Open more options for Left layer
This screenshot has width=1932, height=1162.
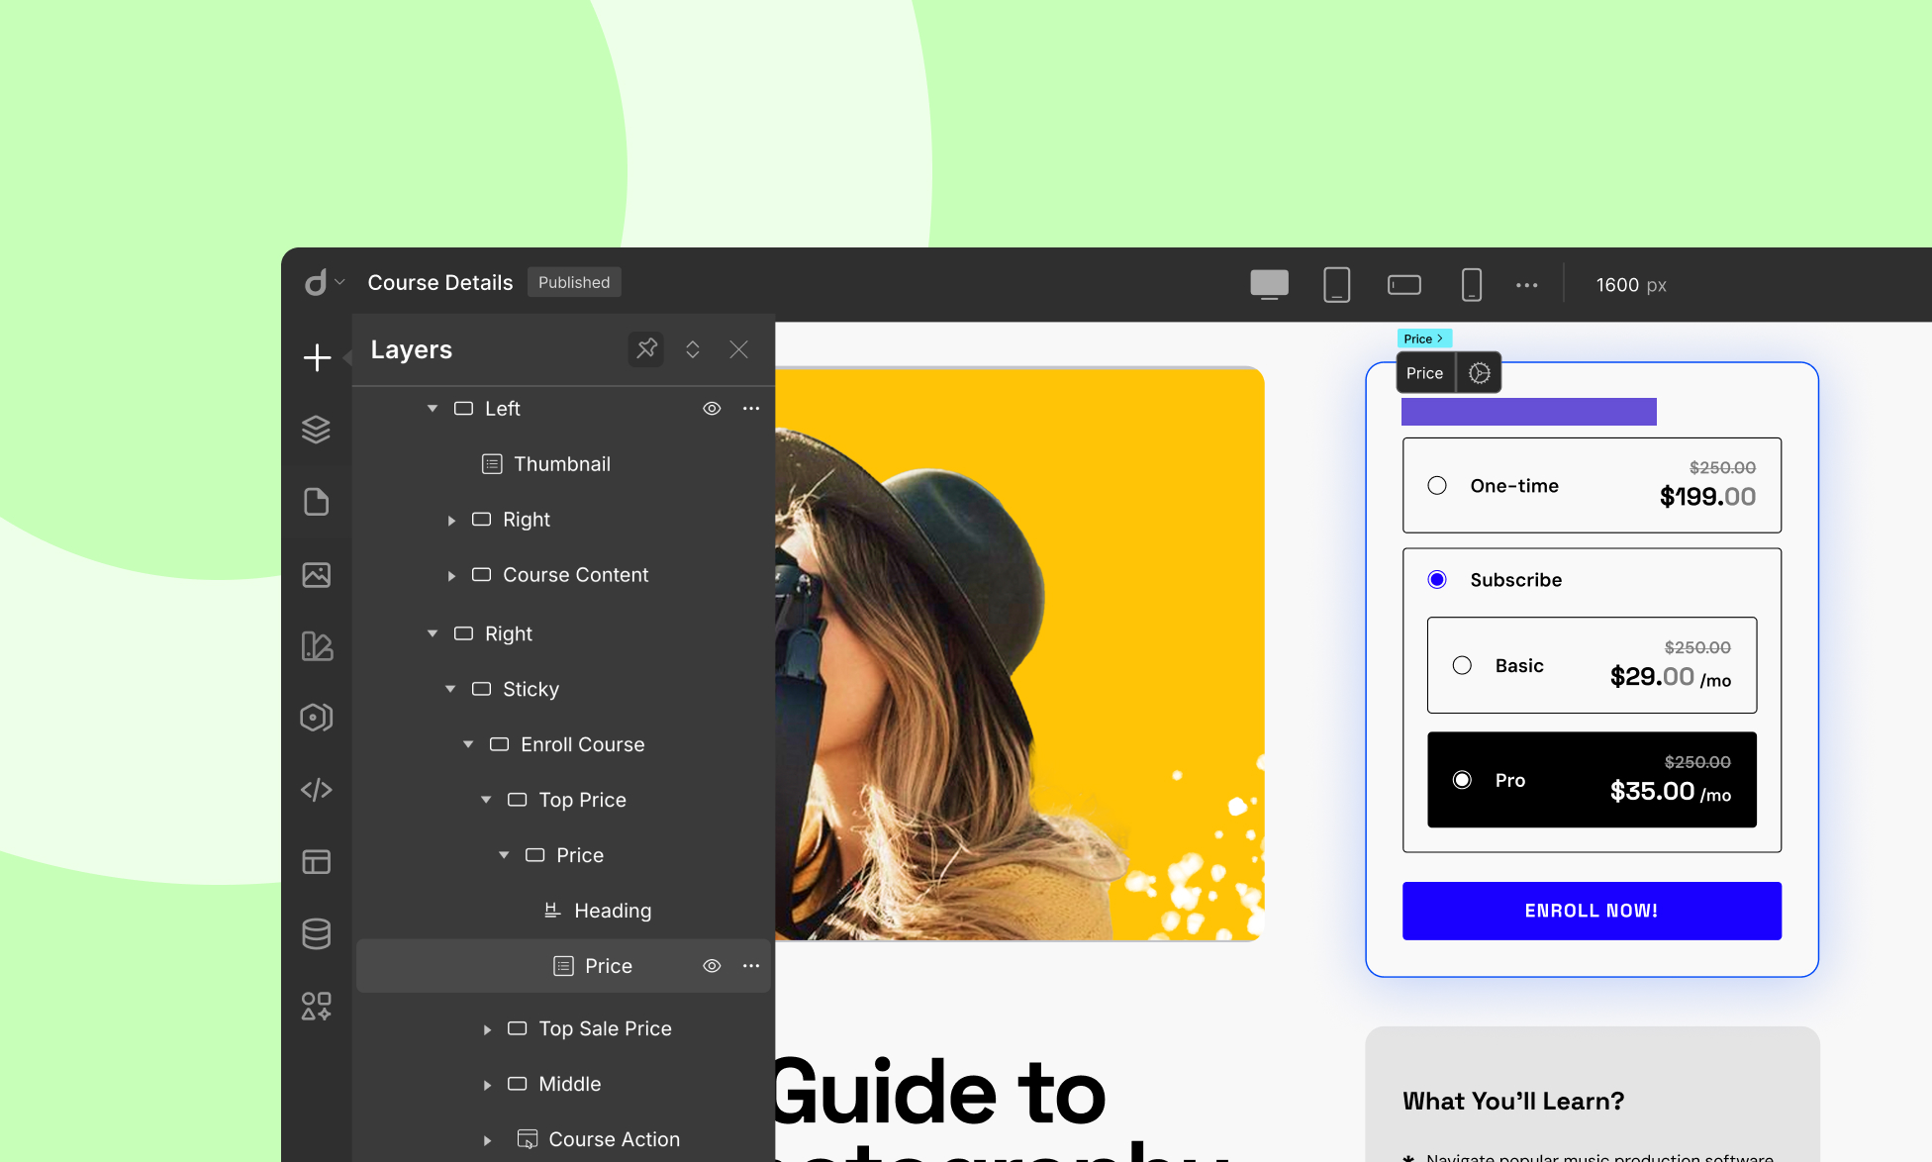pos(751,409)
